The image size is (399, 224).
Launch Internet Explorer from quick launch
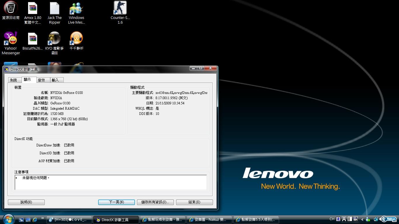(35, 220)
